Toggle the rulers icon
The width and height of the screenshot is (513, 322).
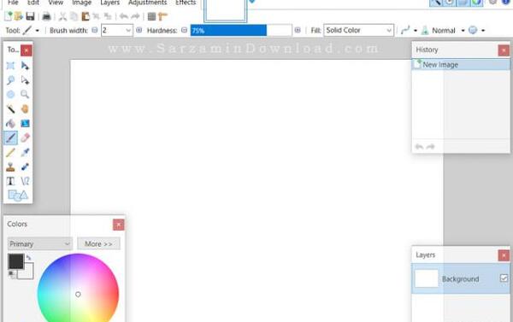pos(162,16)
